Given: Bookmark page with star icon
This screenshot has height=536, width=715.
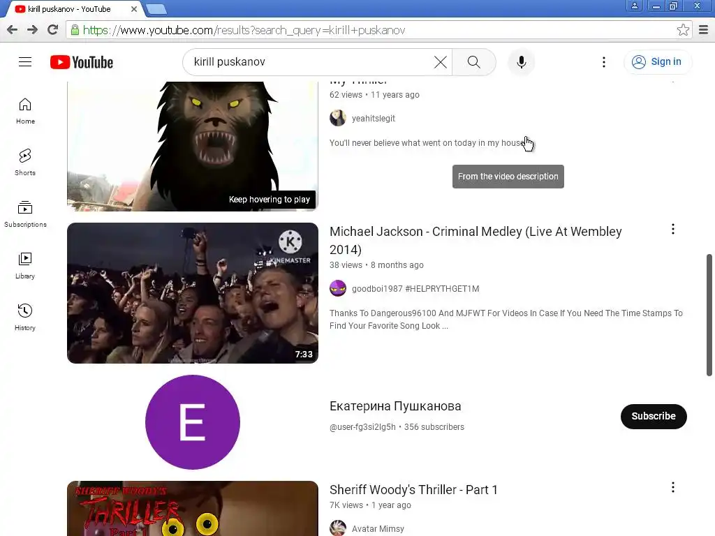Looking at the screenshot, I should 683,30.
